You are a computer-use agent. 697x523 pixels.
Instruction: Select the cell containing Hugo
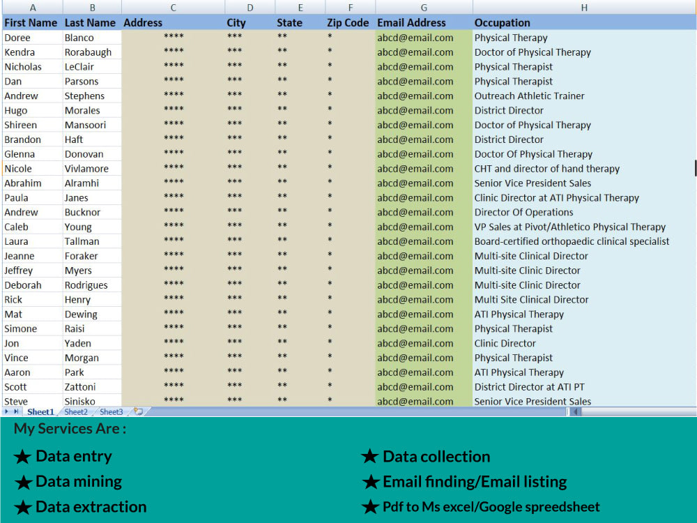[x=33, y=110]
